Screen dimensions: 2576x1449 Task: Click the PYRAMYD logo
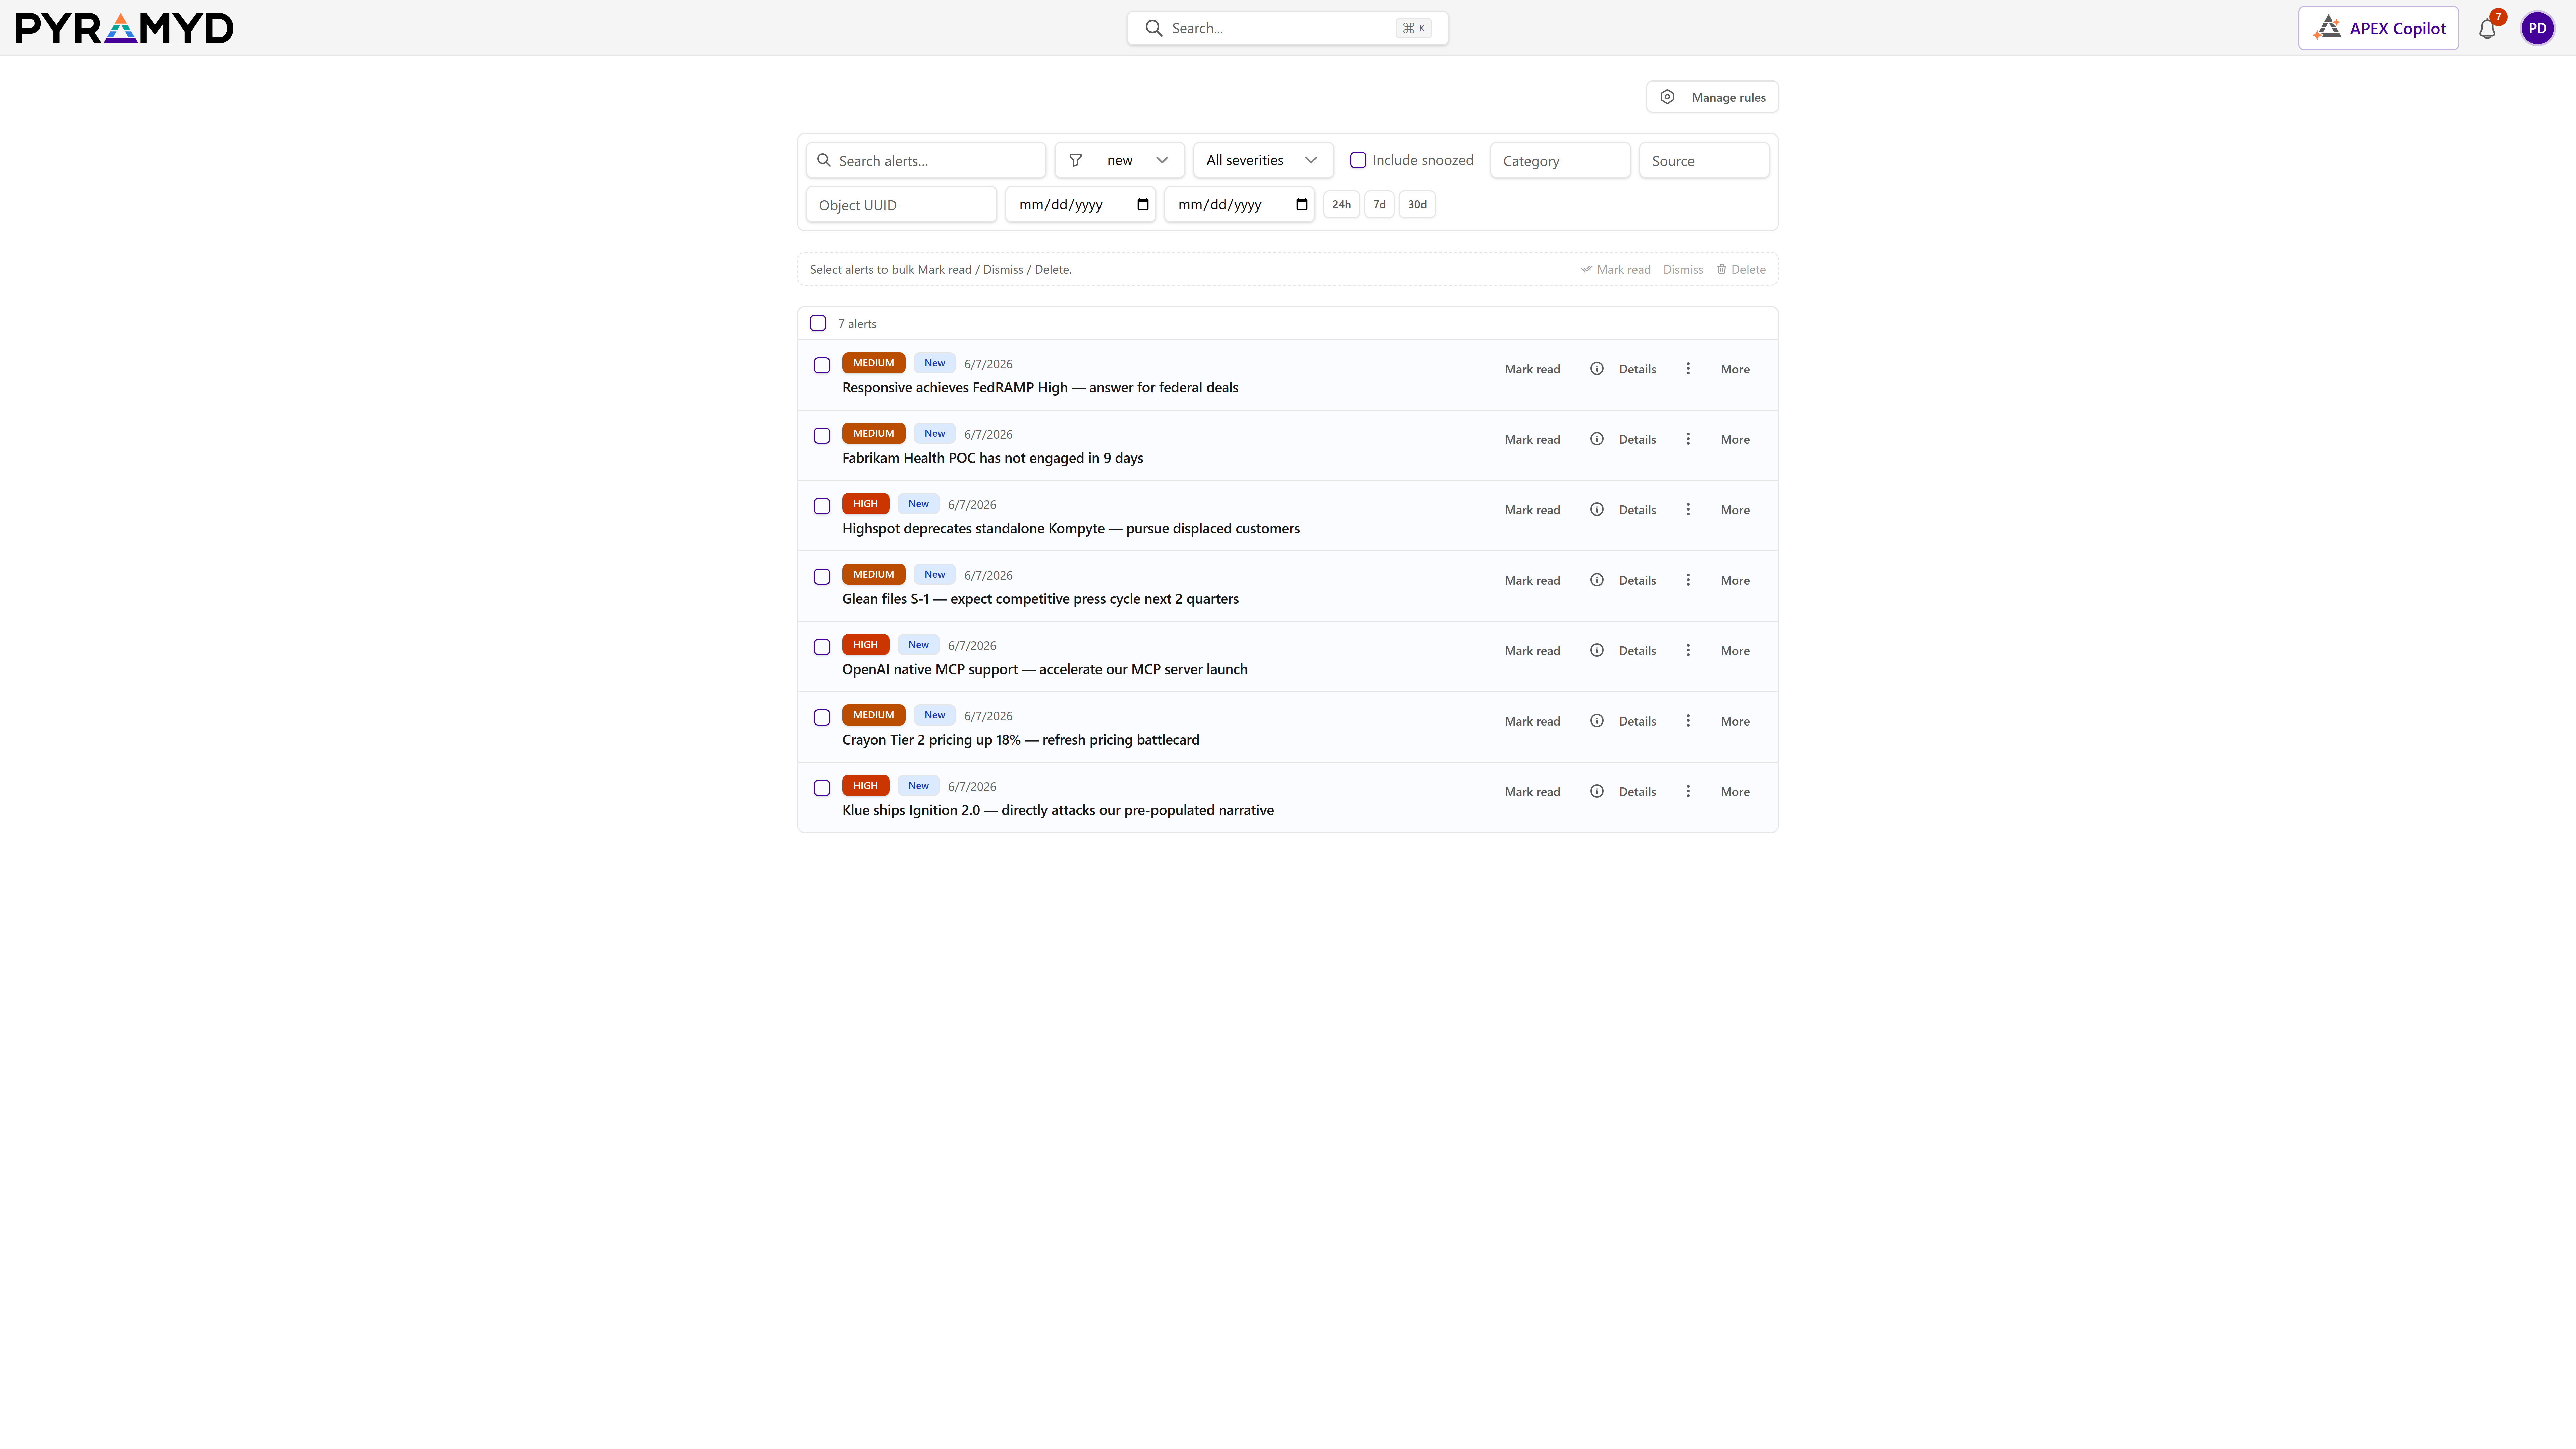(x=125, y=28)
